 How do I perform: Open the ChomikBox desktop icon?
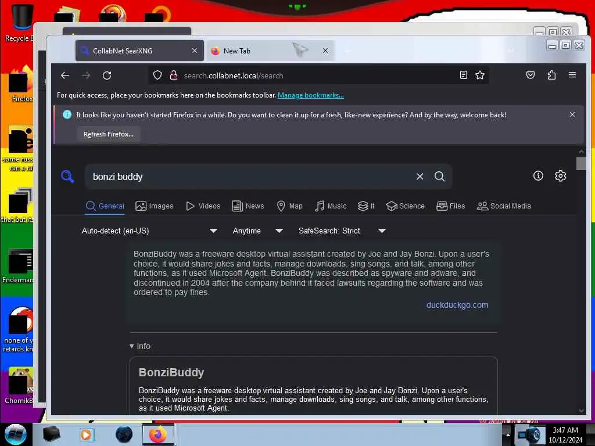click(19, 386)
